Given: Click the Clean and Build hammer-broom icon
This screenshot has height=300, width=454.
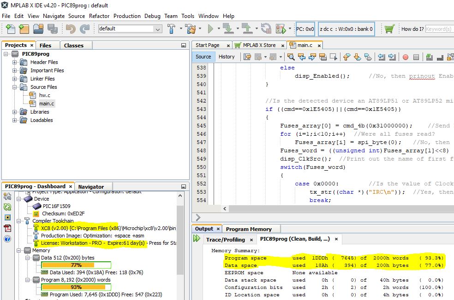Looking at the screenshot, I should (190, 29).
